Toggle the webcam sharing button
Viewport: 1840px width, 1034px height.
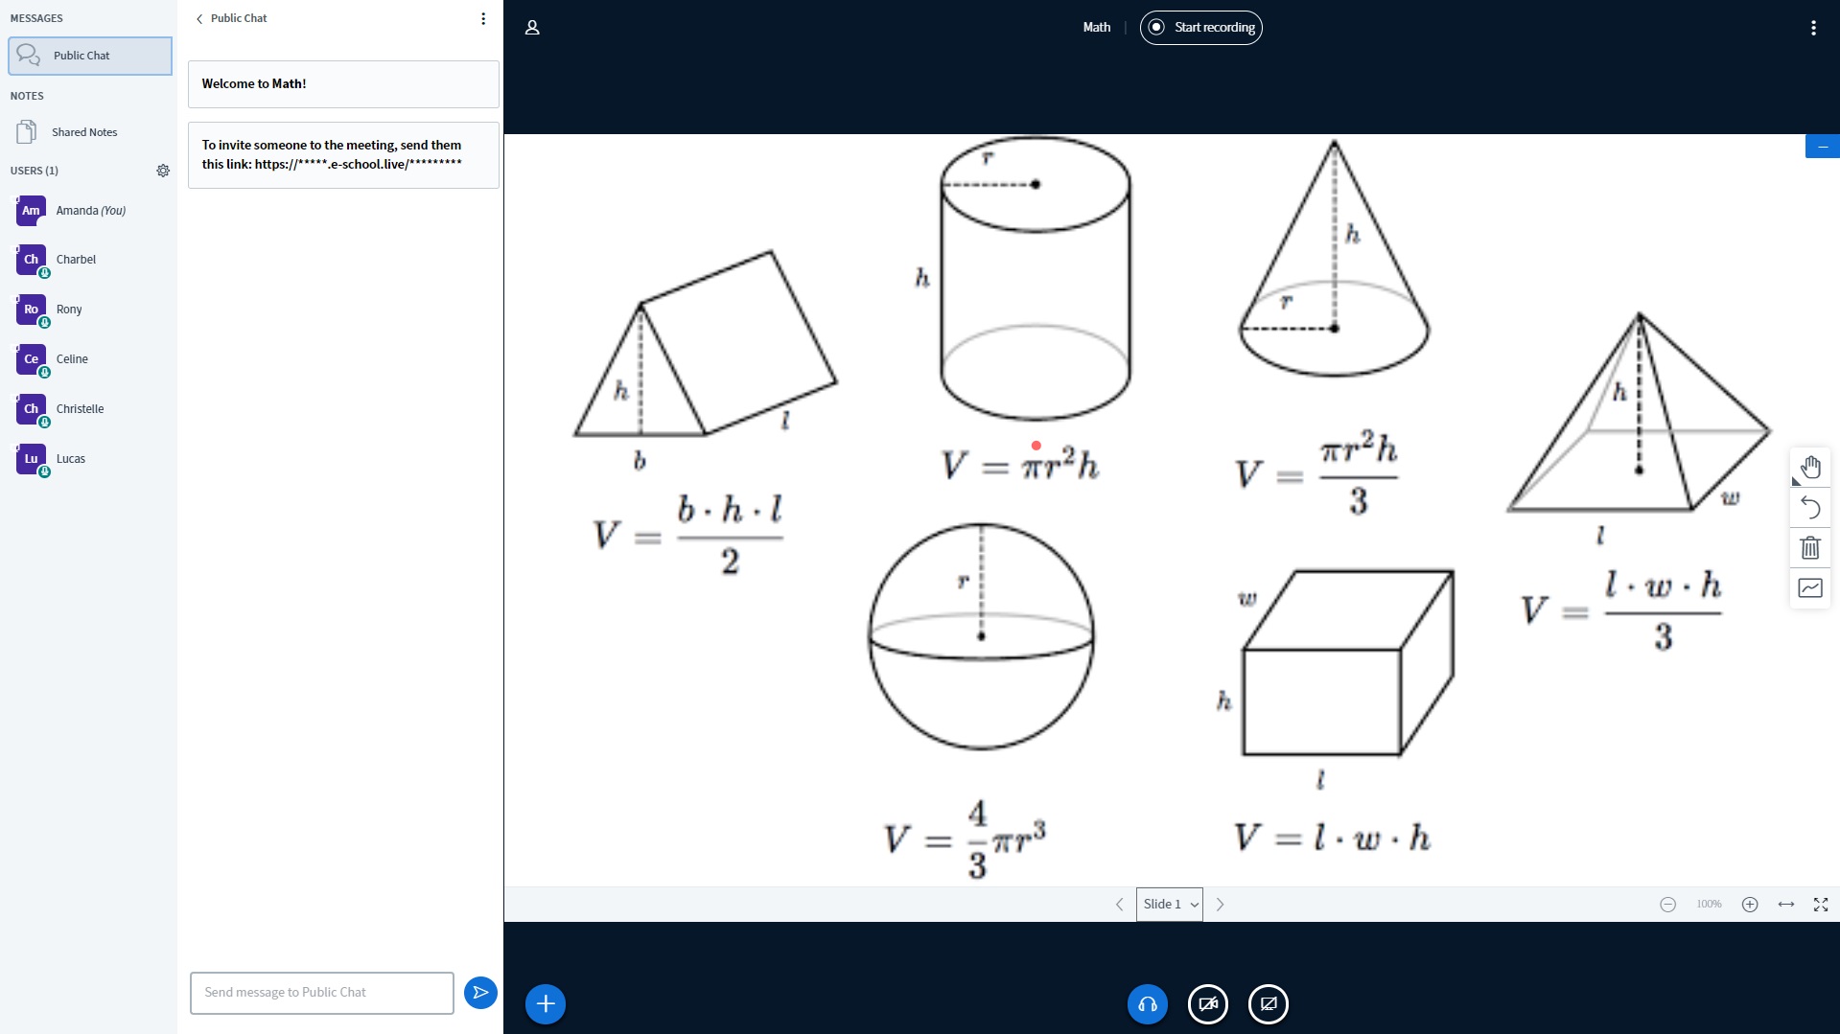(1207, 1003)
